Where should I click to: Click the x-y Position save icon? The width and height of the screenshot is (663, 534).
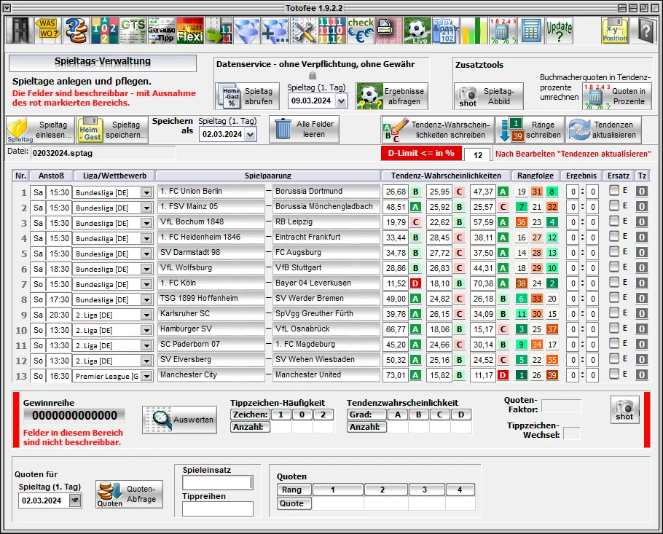coord(614,31)
